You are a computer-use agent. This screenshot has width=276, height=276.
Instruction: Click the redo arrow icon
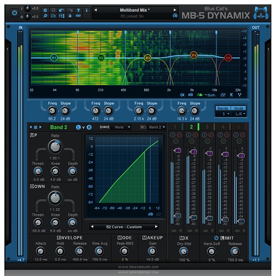coord(70,10)
